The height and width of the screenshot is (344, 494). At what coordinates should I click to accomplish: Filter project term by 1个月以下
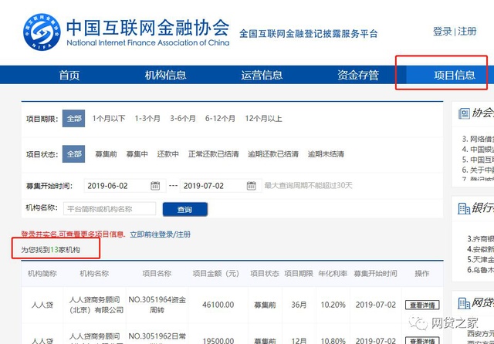[109, 119]
